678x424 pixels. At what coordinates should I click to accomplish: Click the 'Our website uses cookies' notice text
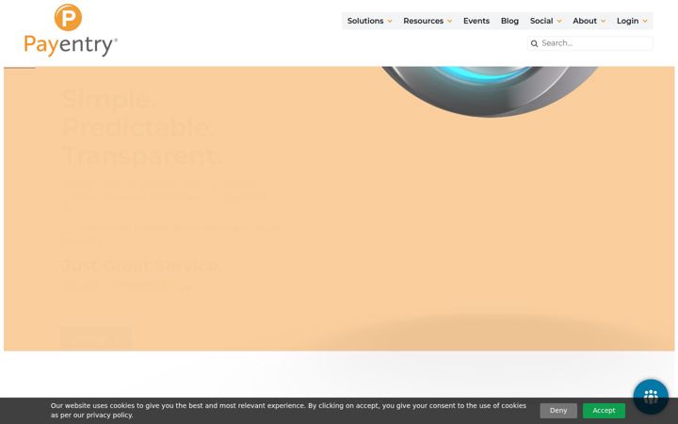tap(288, 410)
